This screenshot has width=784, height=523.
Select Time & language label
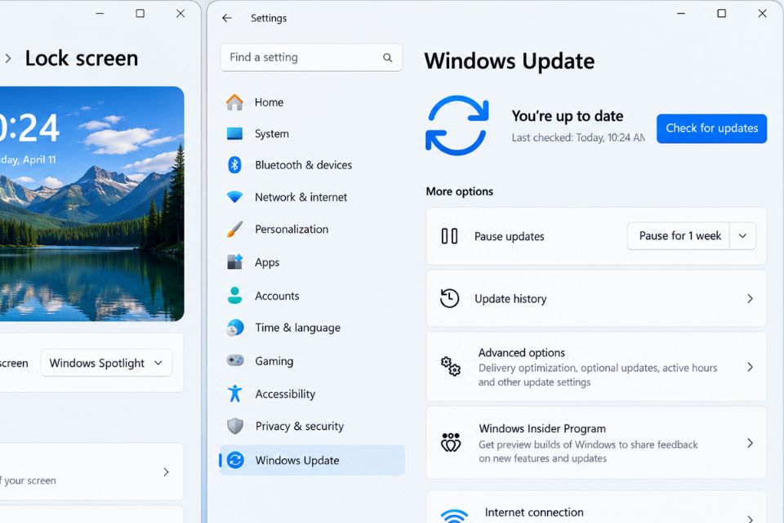(298, 328)
